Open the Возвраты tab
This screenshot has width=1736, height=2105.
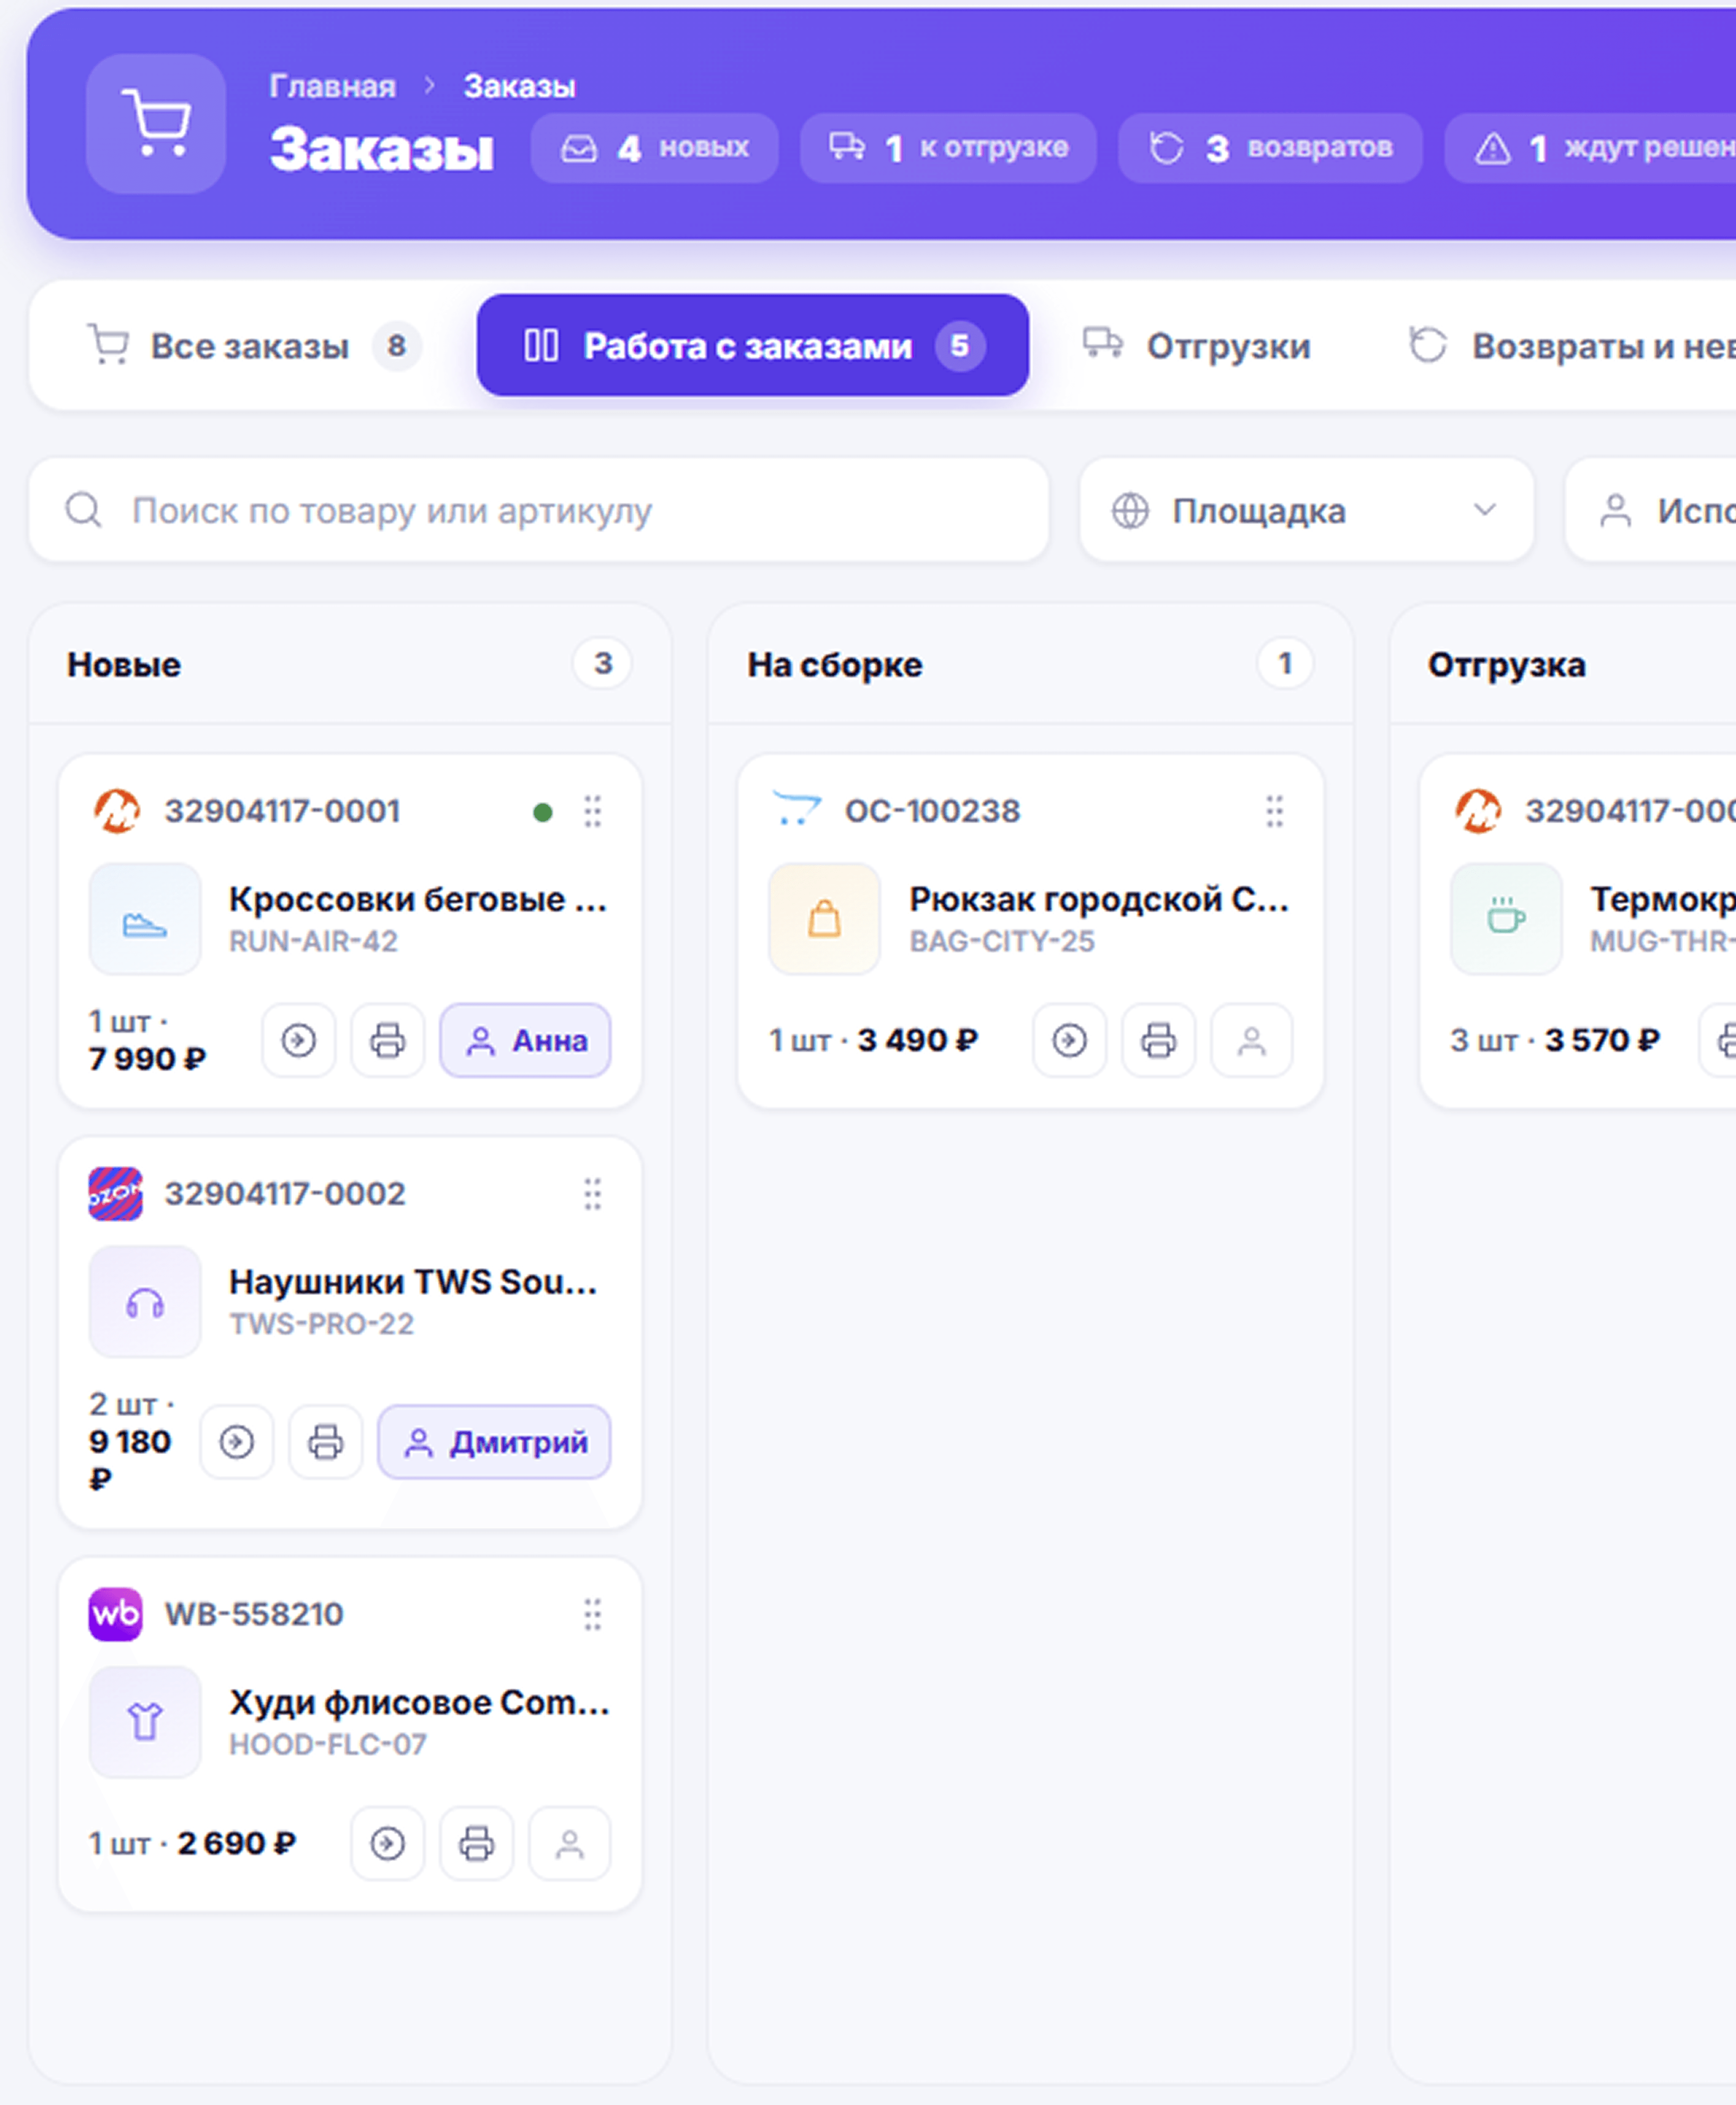click(1571, 346)
